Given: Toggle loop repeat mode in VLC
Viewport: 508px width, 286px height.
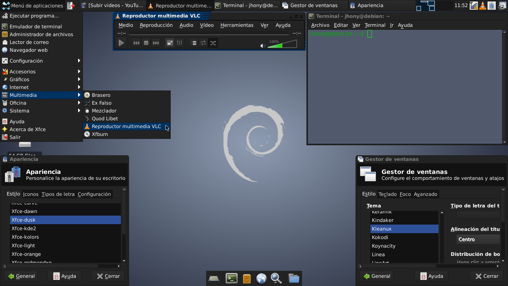Looking at the screenshot, I should [203, 43].
